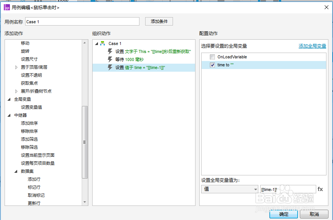This screenshot has width=333, height=220.
Task: Select the 移除排序 action
Action: point(29,132)
